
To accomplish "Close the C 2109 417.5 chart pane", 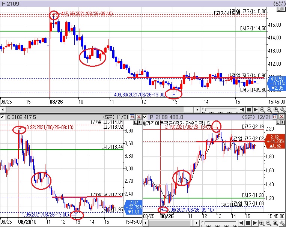I will tap(139, 117).
